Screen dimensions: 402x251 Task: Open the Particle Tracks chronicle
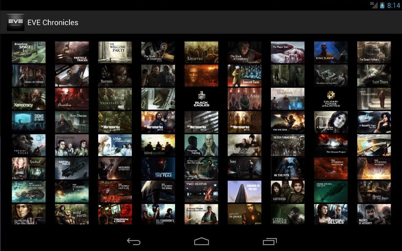[72, 52]
